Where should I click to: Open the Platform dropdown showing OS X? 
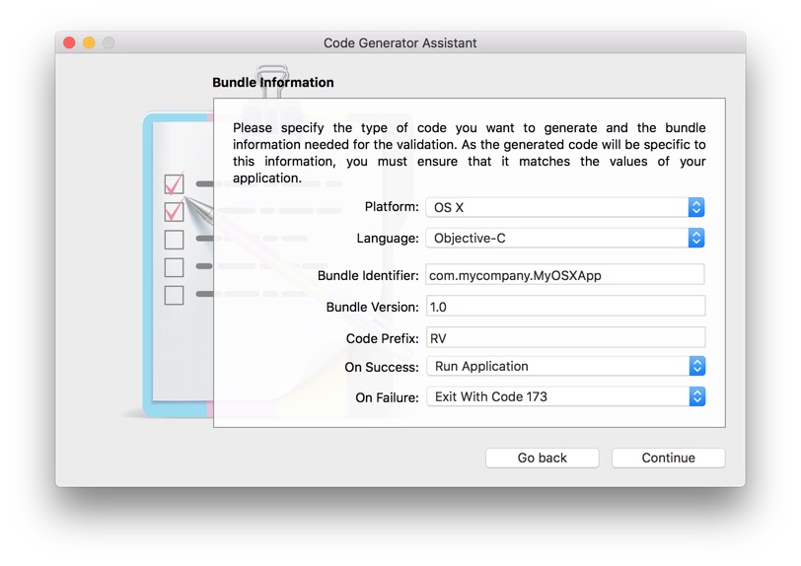565,207
